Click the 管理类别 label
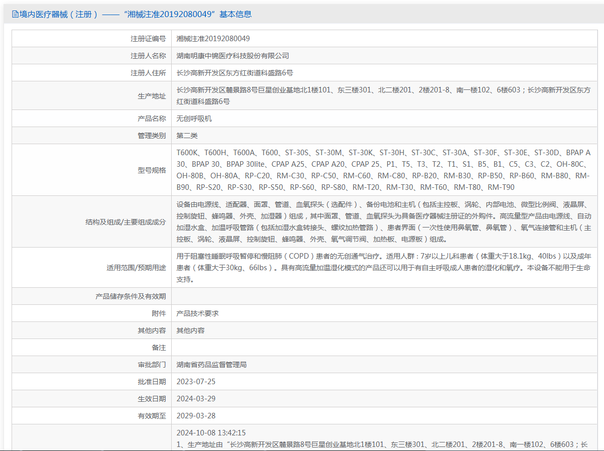 152,136
